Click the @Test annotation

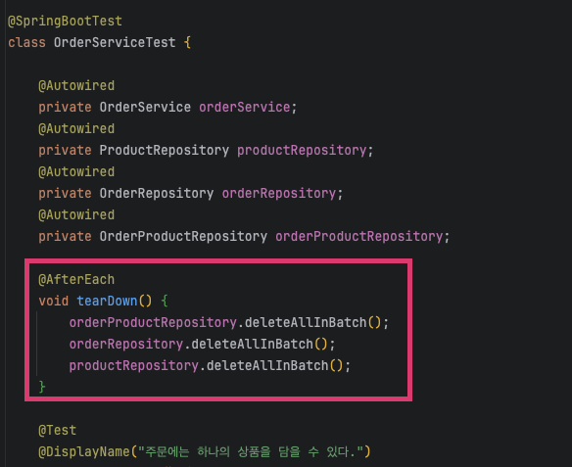57,430
